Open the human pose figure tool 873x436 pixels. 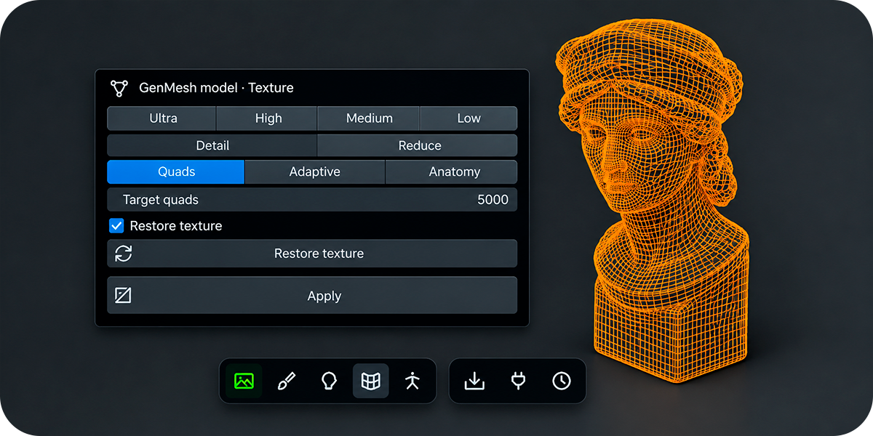[413, 381]
